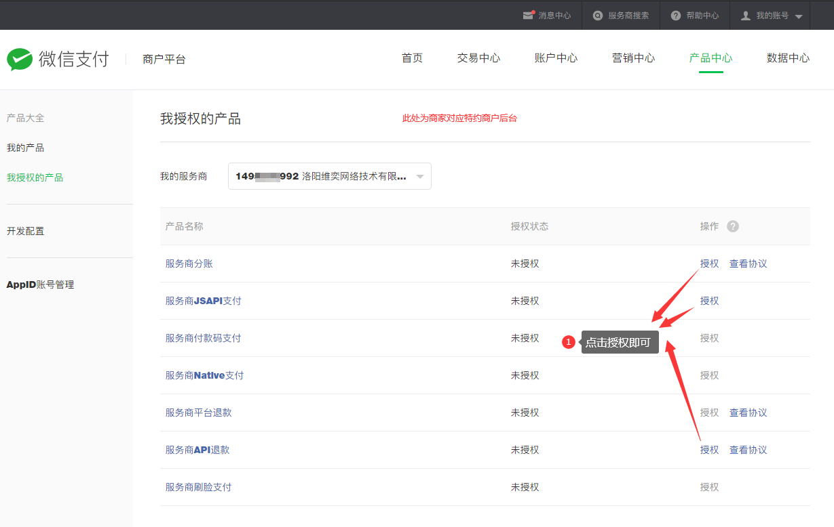Screen dimensions: 834x527
Task: Click the 我授权的产品 page heading
Action: 200,119
